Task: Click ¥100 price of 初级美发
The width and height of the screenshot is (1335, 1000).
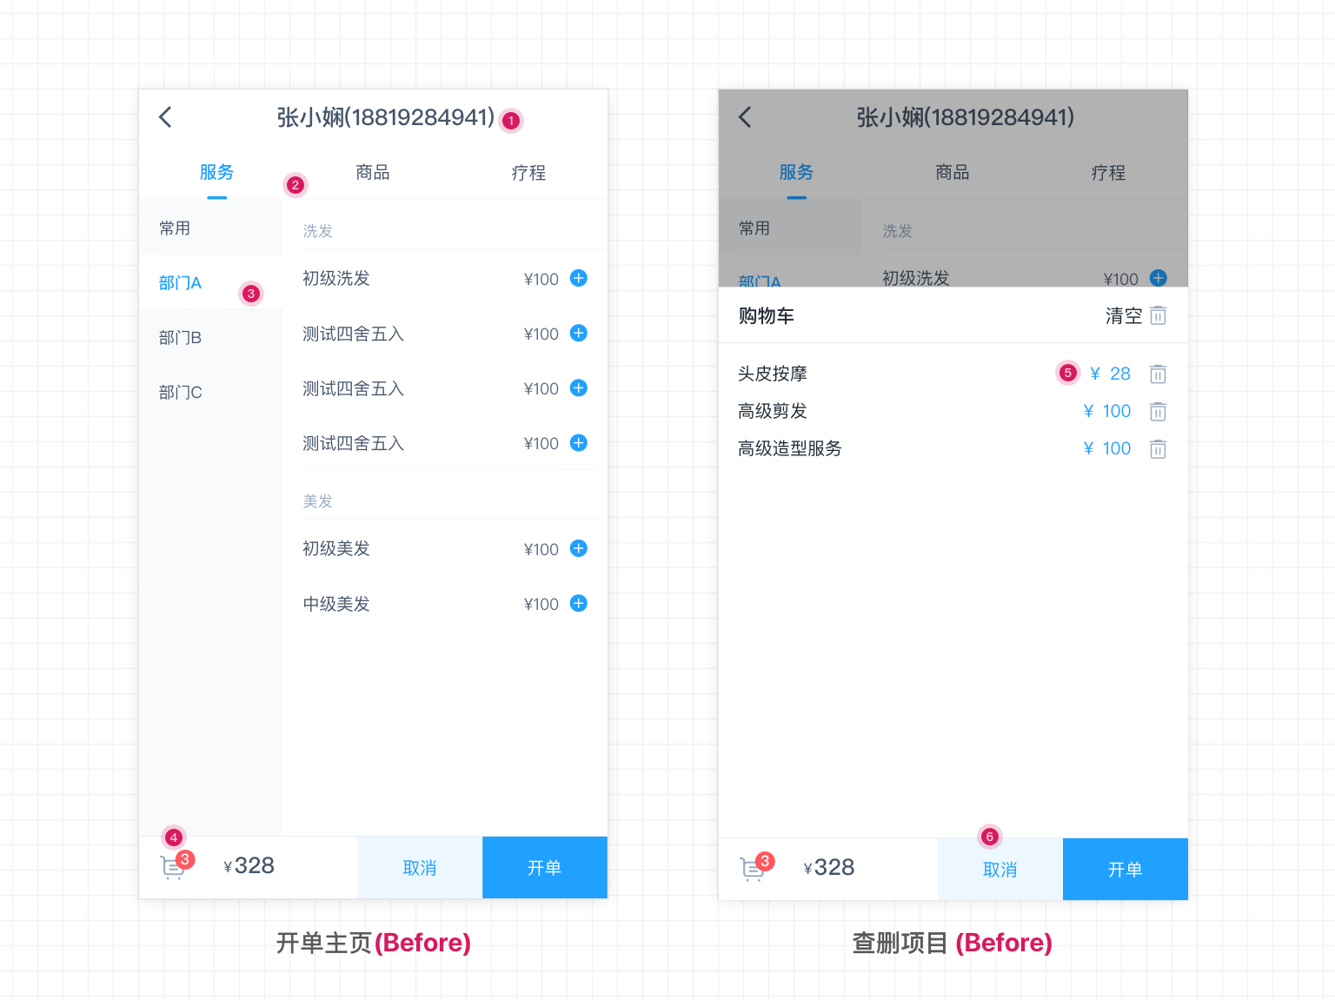Action: click(541, 549)
